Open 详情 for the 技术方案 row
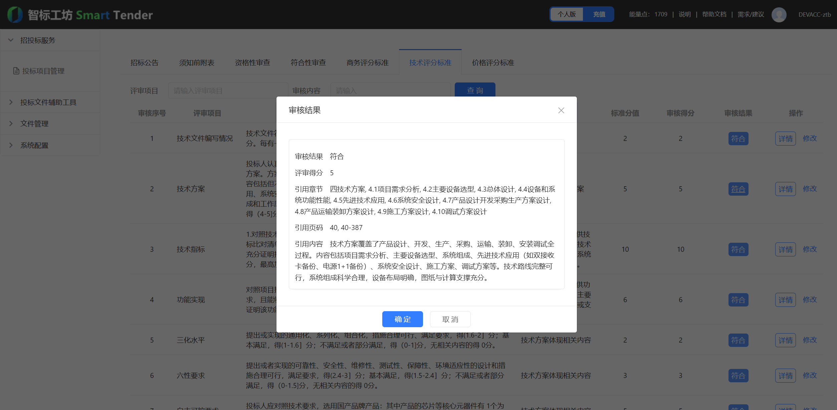This screenshot has width=837, height=410. [785, 189]
